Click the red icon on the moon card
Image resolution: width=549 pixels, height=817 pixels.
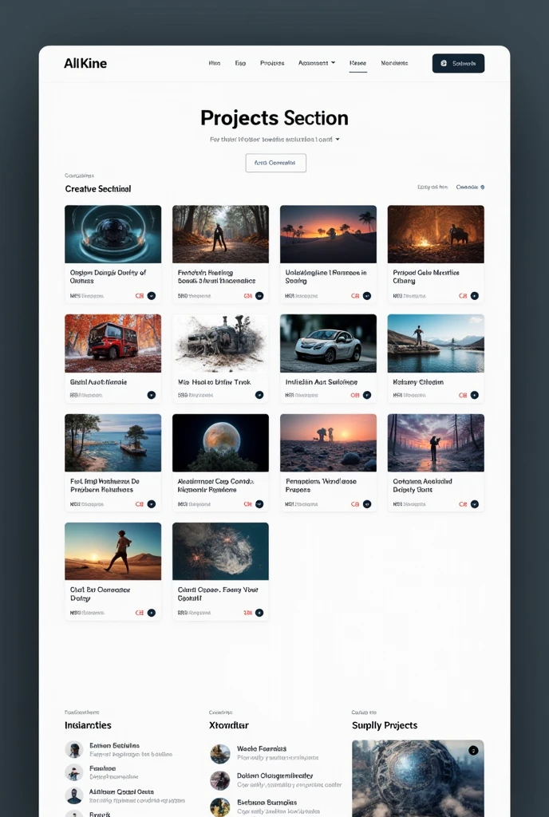click(x=248, y=504)
